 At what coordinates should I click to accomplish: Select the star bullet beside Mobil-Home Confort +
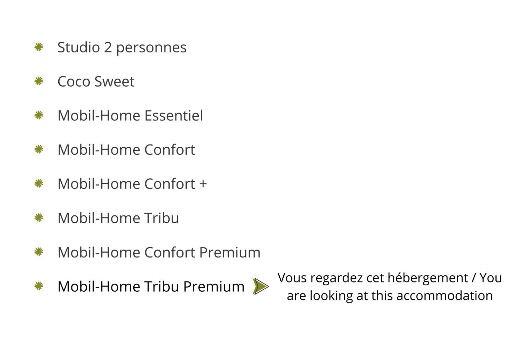click(x=39, y=184)
